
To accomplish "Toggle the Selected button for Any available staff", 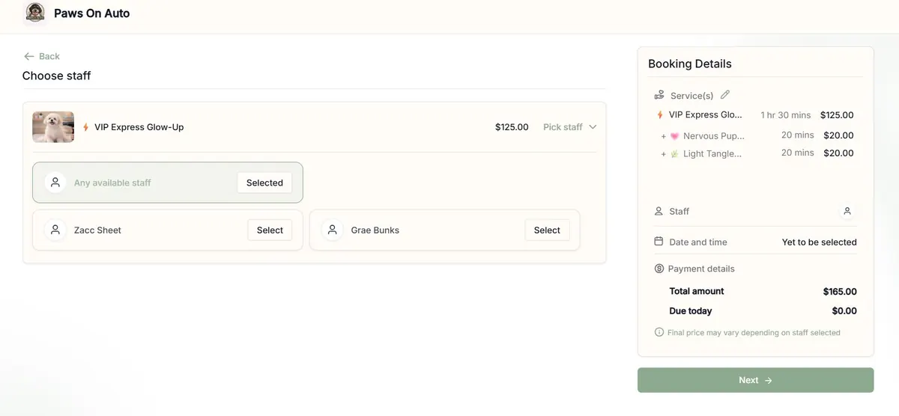I will [264, 183].
